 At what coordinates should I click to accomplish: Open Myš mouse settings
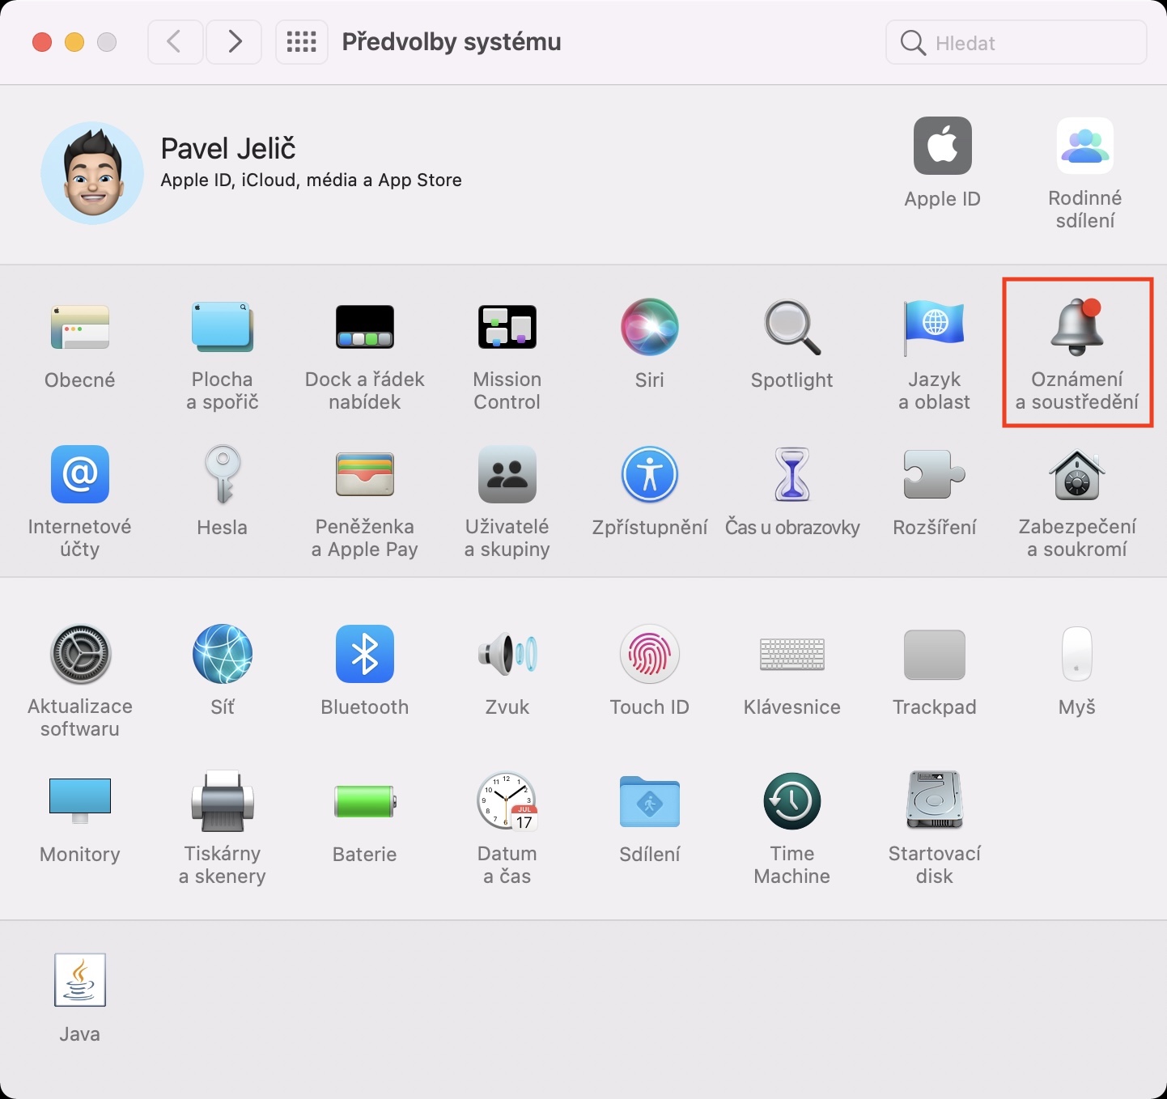click(1077, 654)
